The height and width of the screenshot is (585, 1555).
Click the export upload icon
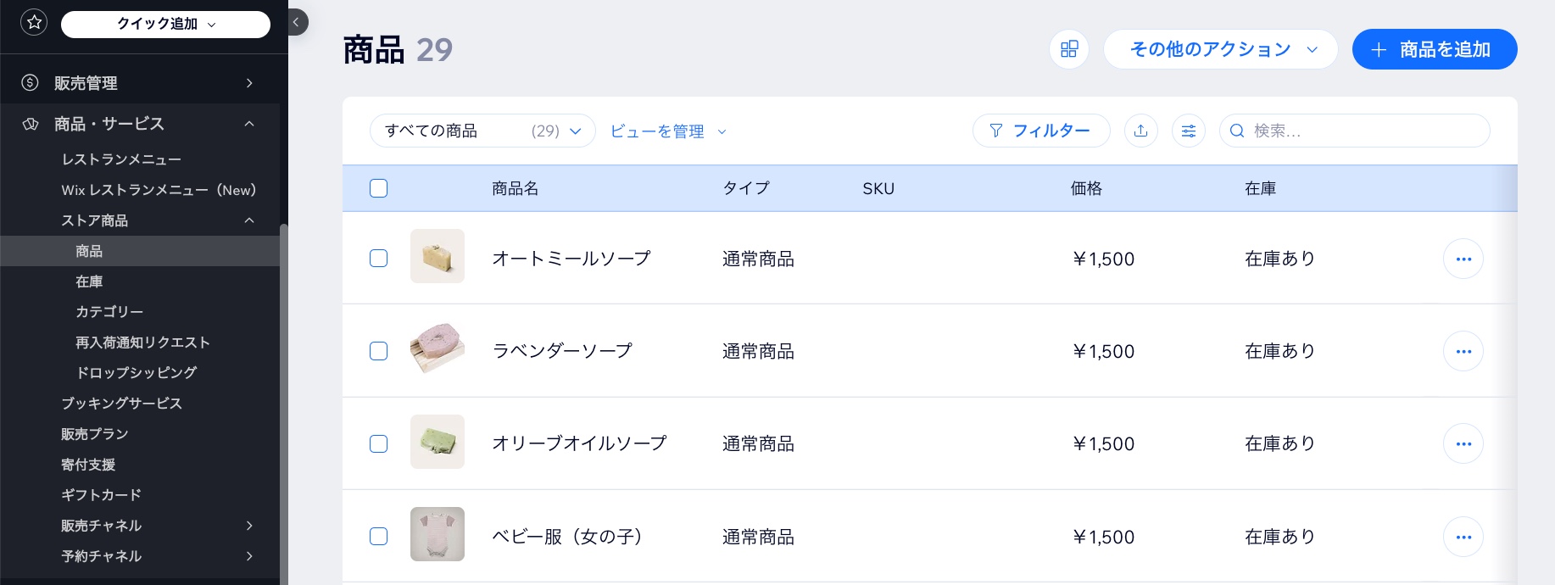[1141, 131]
